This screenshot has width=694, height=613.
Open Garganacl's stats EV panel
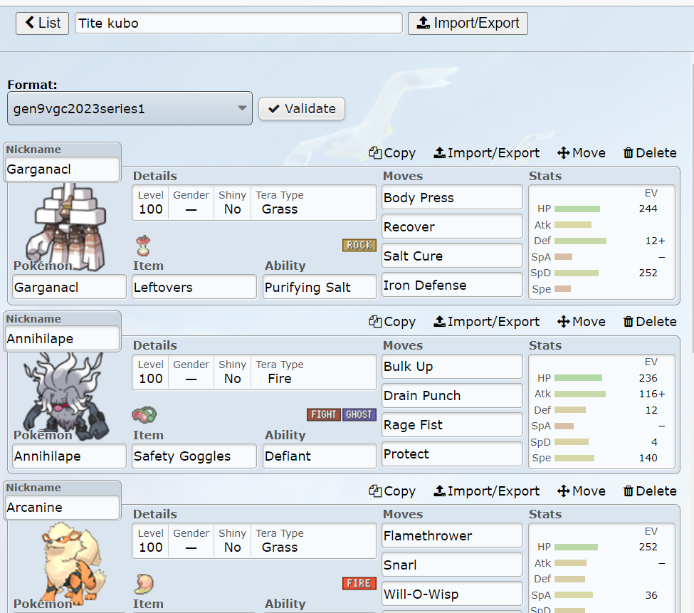[602, 242]
